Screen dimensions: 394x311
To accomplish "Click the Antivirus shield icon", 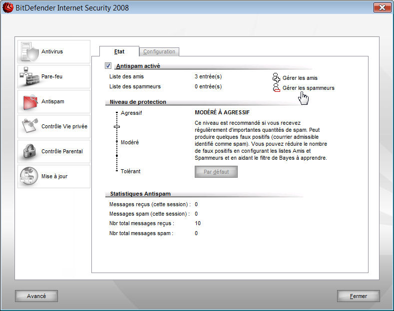I will 29,52.
